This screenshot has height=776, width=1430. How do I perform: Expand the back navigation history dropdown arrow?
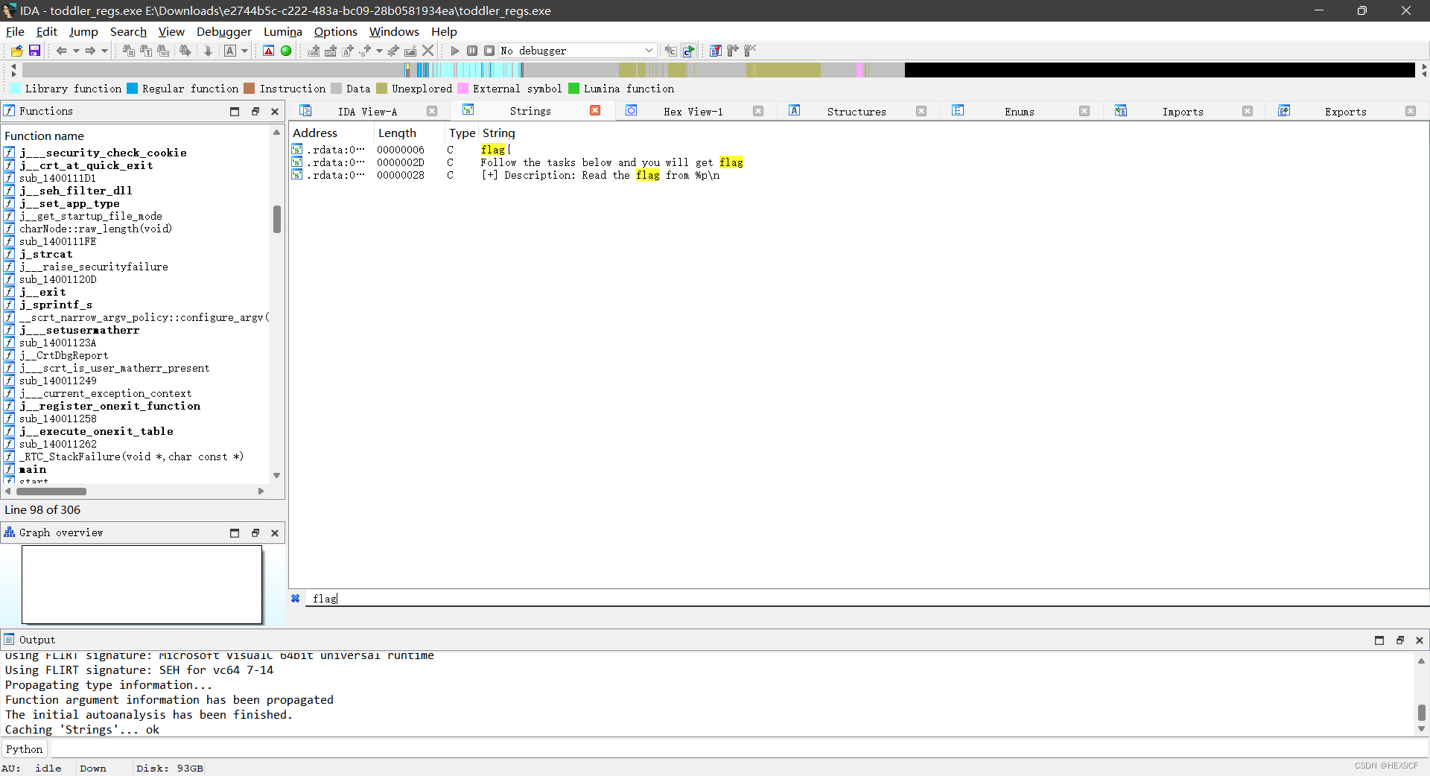coord(77,51)
